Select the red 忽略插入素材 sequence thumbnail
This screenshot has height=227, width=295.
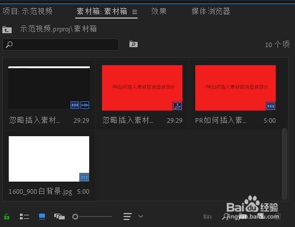click(x=142, y=88)
